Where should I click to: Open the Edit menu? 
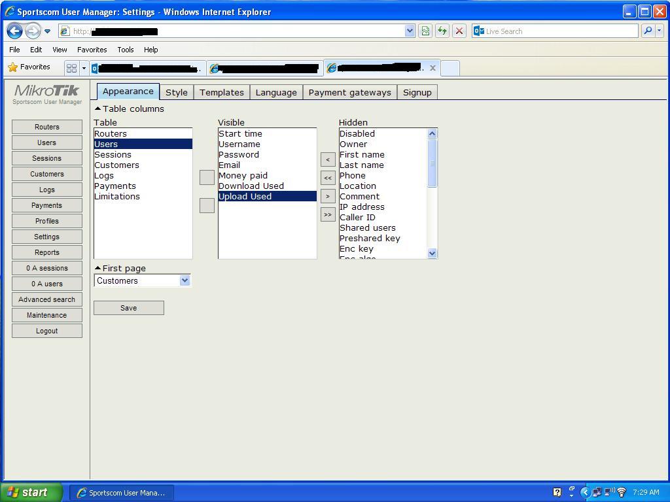(x=36, y=50)
